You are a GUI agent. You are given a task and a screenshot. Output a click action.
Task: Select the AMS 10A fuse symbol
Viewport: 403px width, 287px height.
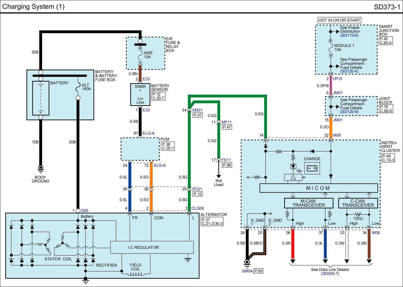click(x=140, y=55)
